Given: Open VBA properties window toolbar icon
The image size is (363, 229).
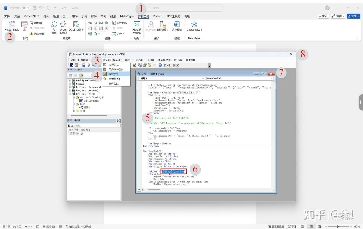Looking at the screenshot, I should (145, 65).
